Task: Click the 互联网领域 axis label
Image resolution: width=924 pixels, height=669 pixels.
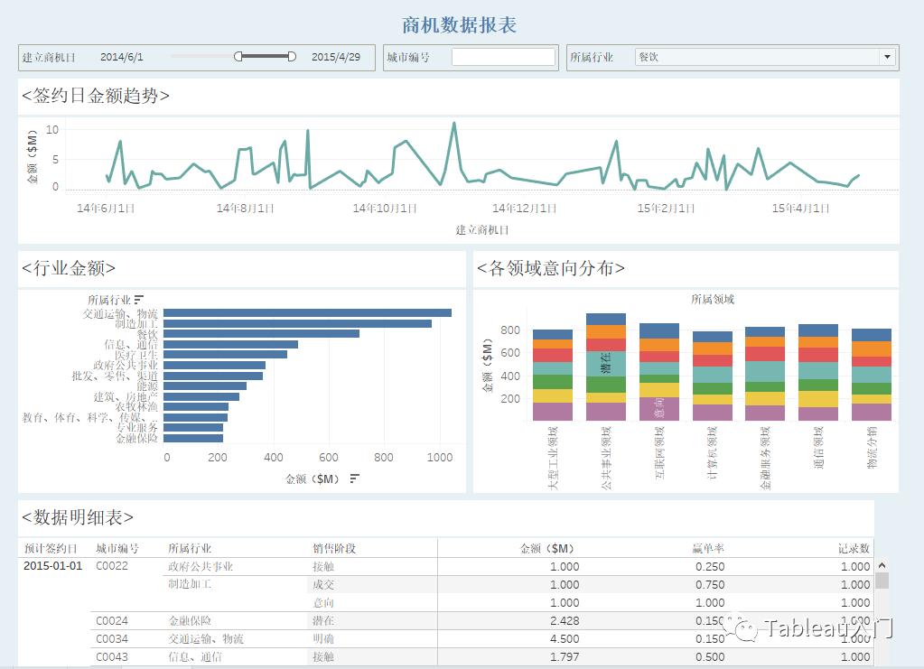Action: (659, 452)
